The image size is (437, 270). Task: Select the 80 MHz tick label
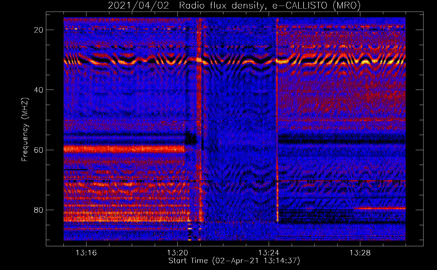39,210
